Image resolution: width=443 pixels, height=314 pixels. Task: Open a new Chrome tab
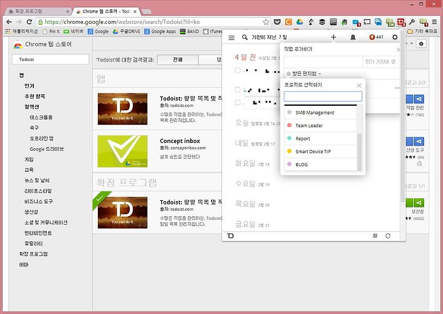tap(146, 12)
